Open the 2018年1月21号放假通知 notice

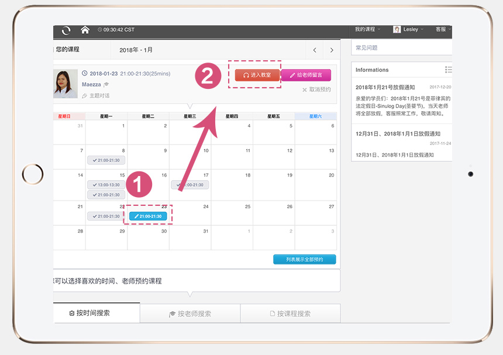point(385,87)
